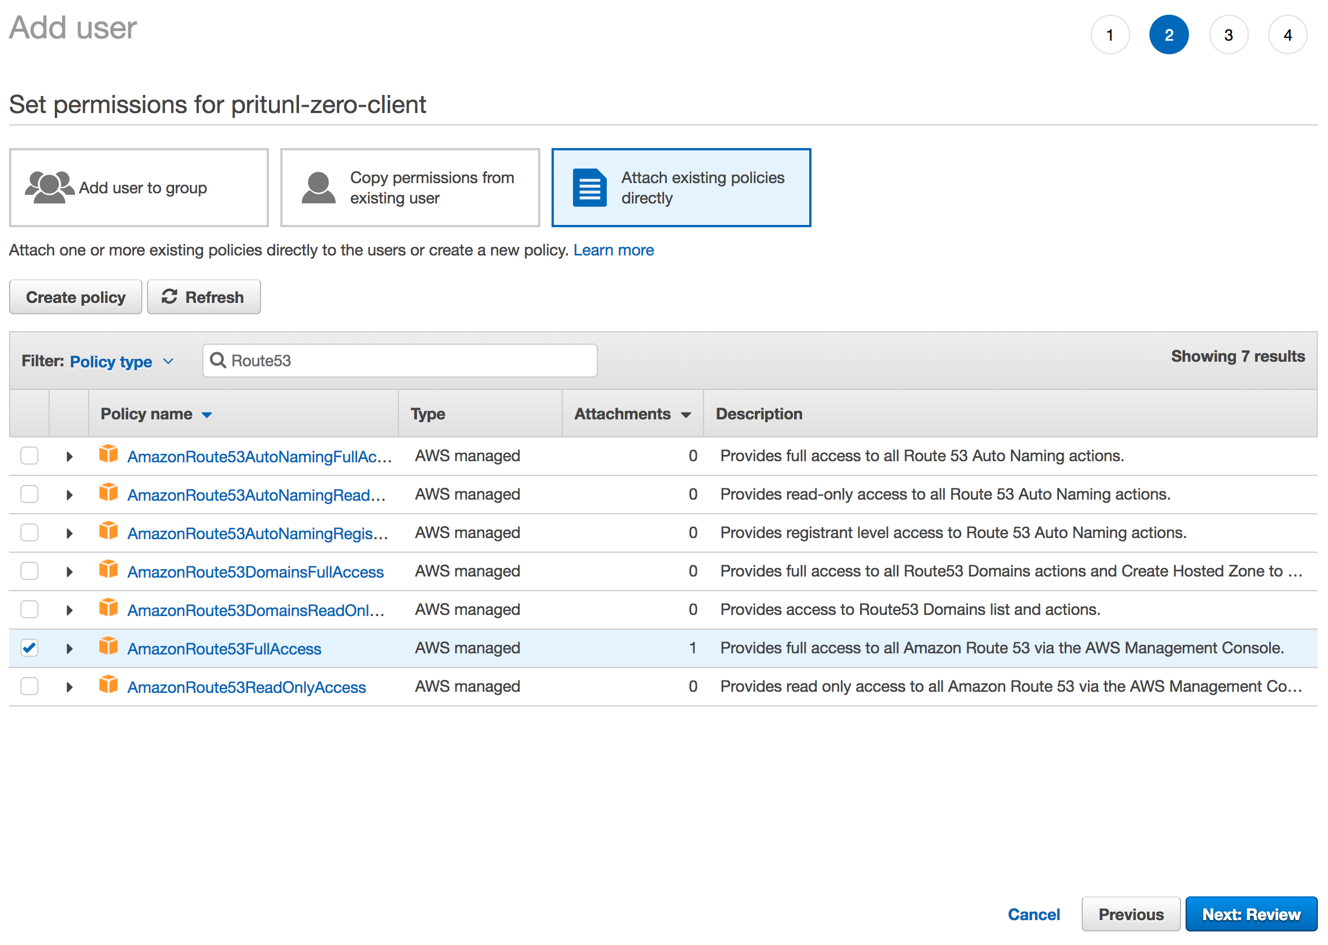Screen dimensions: 1328x945
Task: Select Copy permissions from existing user
Action: [x=410, y=188]
